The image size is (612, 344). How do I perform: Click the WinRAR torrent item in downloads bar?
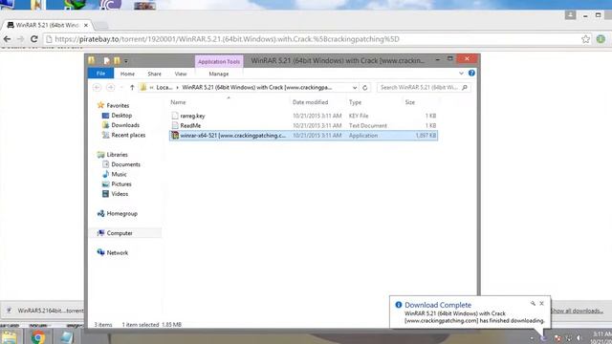(x=46, y=311)
